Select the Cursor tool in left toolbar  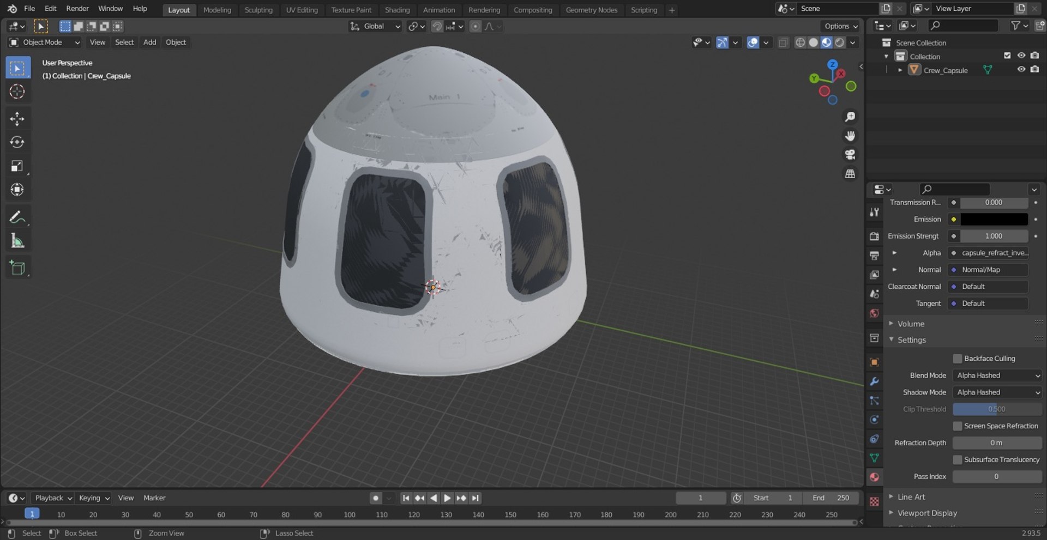point(17,92)
